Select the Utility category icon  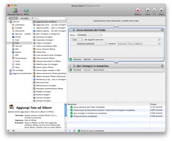[x=13, y=64]
